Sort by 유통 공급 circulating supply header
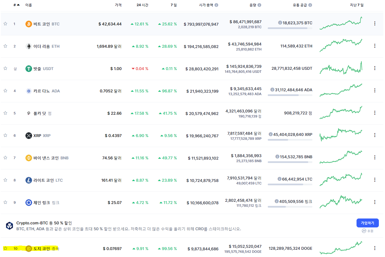This screenshot has height=257, width=385. pyautogui.click(x=300, y=5)
